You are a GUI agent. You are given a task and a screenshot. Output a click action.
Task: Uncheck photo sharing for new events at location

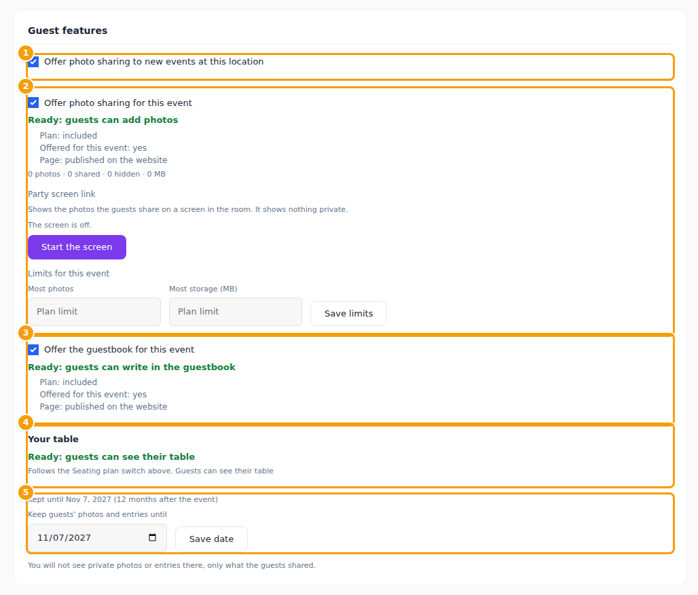point(33,61)
